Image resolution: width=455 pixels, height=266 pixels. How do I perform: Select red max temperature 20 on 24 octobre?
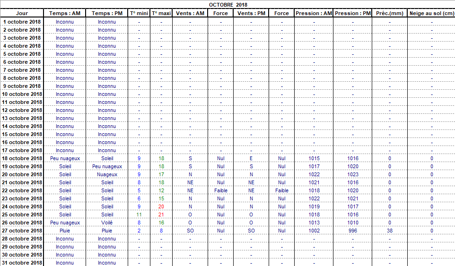[x=161, y=206]
